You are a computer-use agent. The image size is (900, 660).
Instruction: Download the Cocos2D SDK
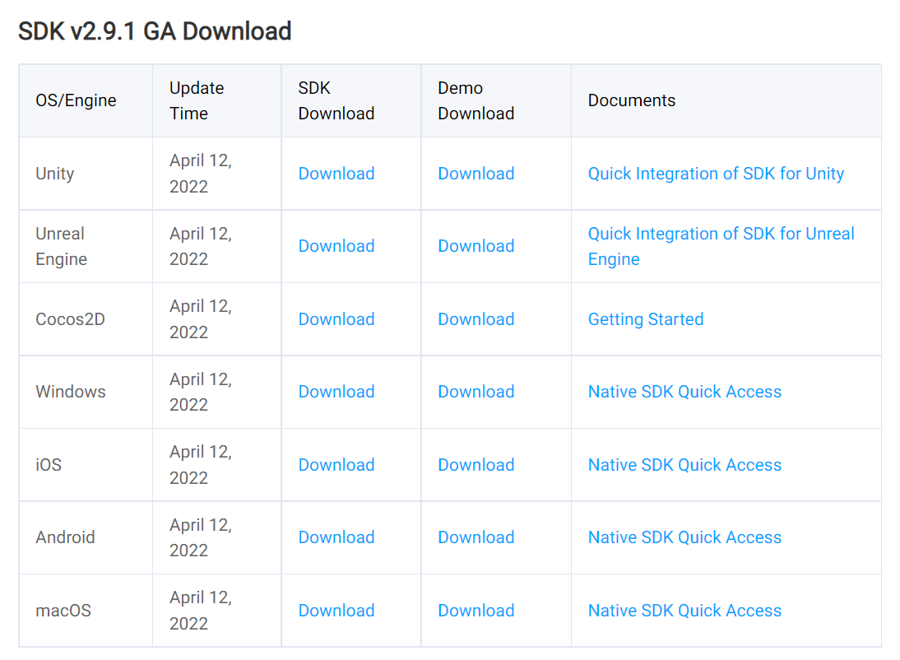coord(336,319)
